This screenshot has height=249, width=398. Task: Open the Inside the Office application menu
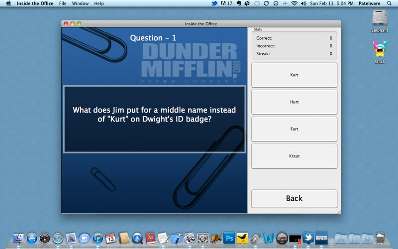(35, 3)
